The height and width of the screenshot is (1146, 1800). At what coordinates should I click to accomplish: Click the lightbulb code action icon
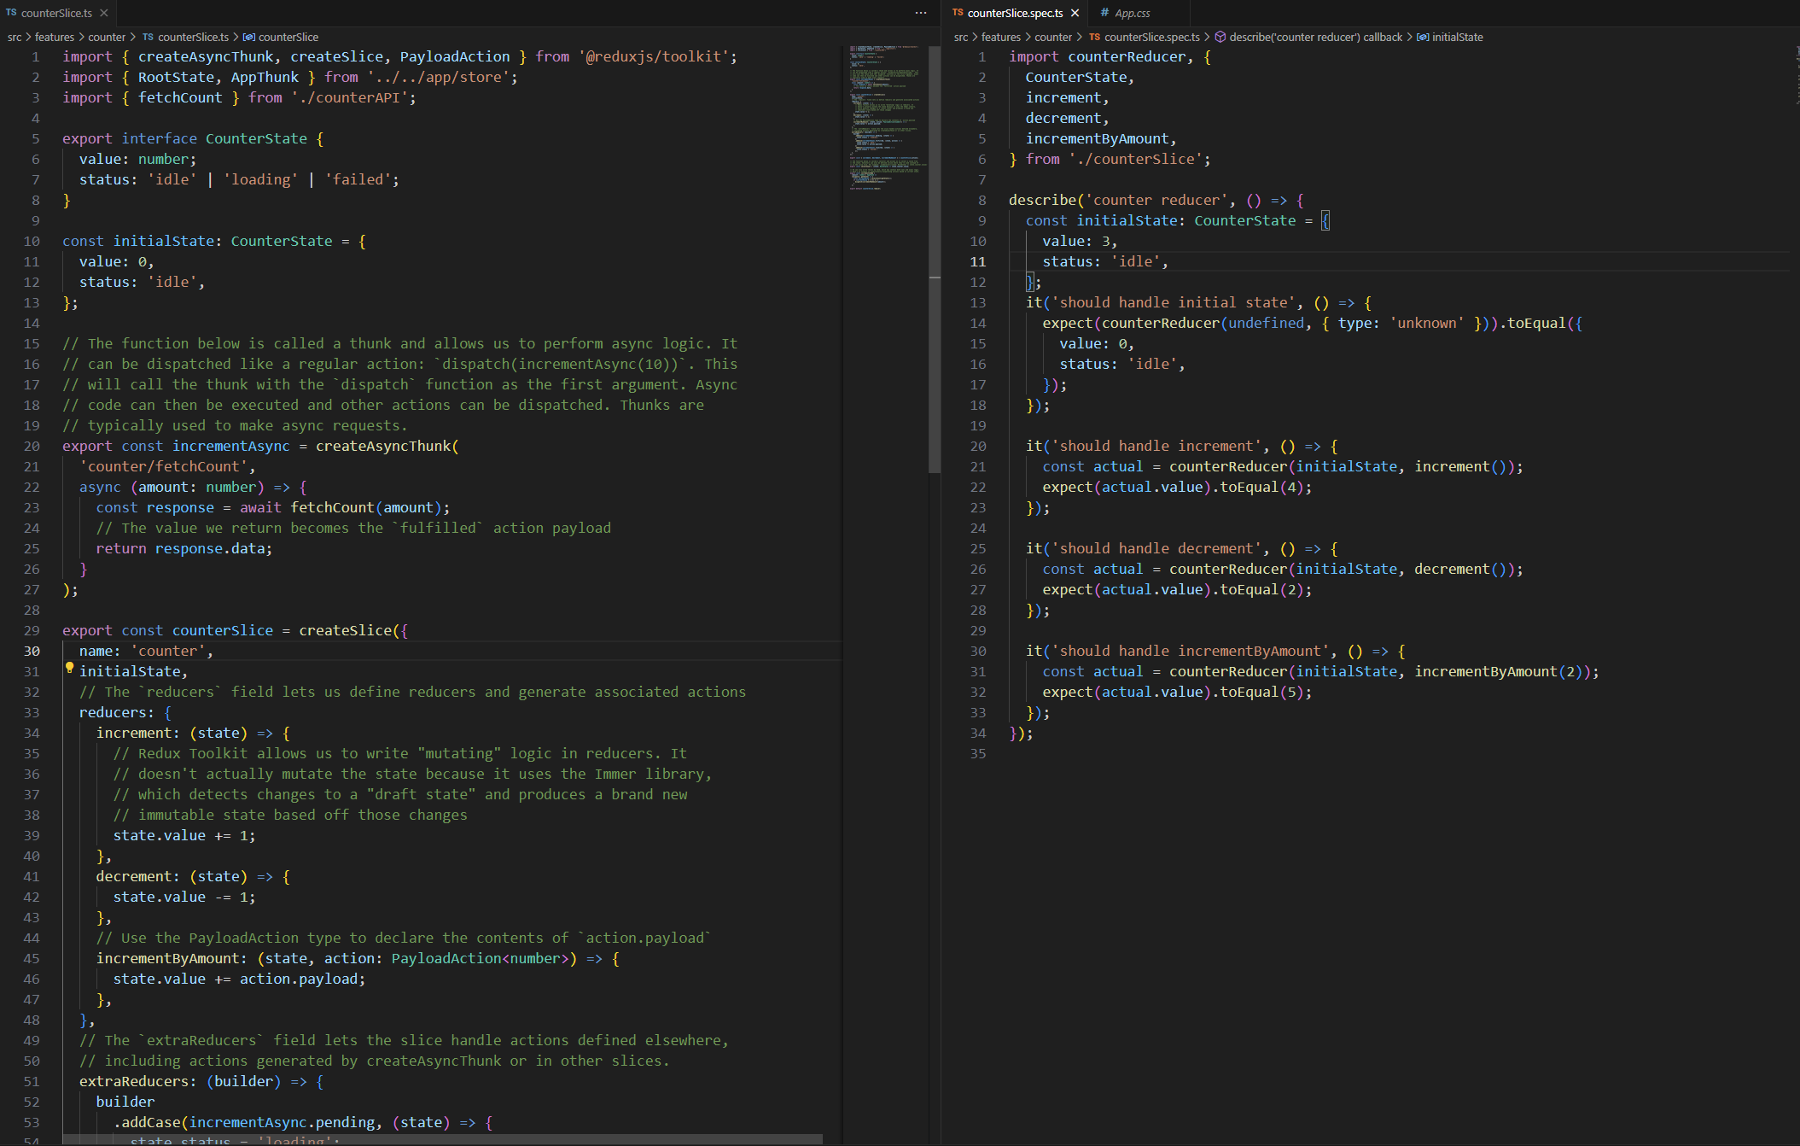pos(70,669)
